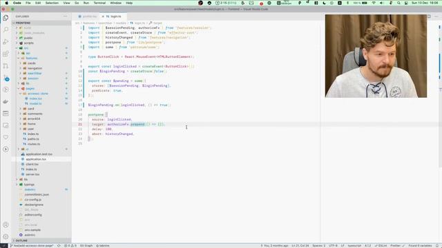This screenshot has width=442, height=248.
Task: Open Explorer panel more actions menu
Action: click(66, 17)
